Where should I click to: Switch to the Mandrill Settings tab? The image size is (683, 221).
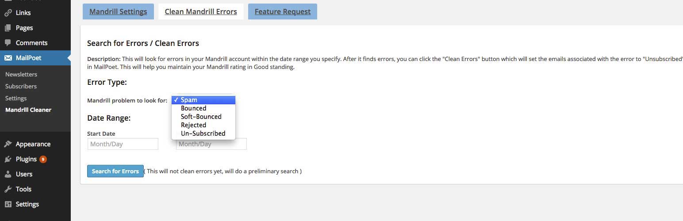(118, 11)
